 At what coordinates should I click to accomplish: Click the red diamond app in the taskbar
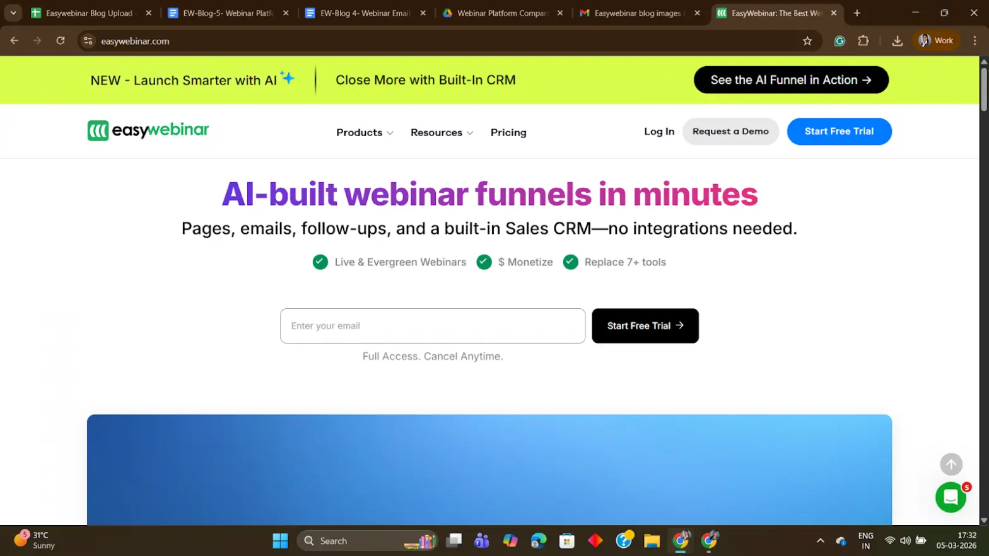(x=595, y=541)
